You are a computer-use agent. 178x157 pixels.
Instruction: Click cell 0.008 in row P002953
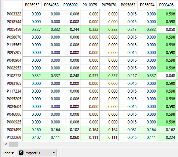(71, 68)
